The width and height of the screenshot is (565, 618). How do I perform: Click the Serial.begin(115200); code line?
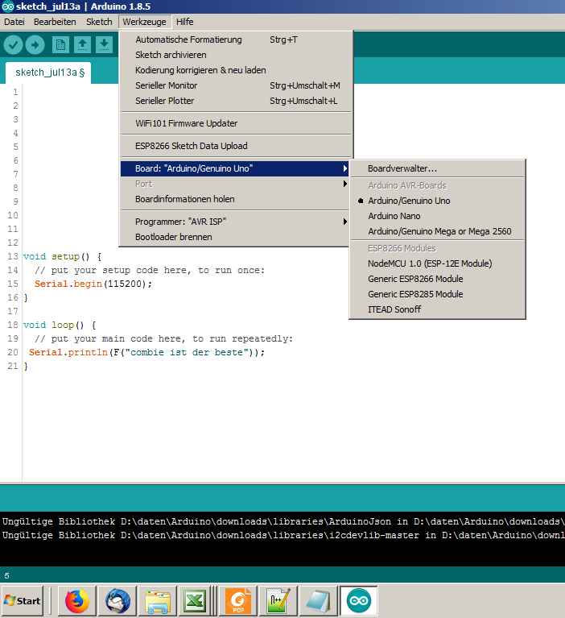93,284
